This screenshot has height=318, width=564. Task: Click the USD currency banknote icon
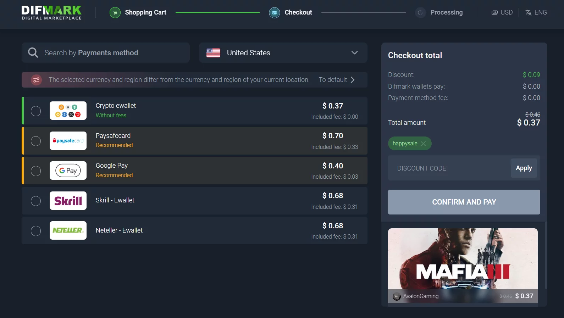(494, 12)
